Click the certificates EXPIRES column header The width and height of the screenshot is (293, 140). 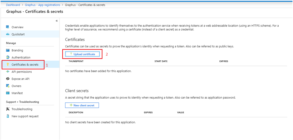click(224, 61)
